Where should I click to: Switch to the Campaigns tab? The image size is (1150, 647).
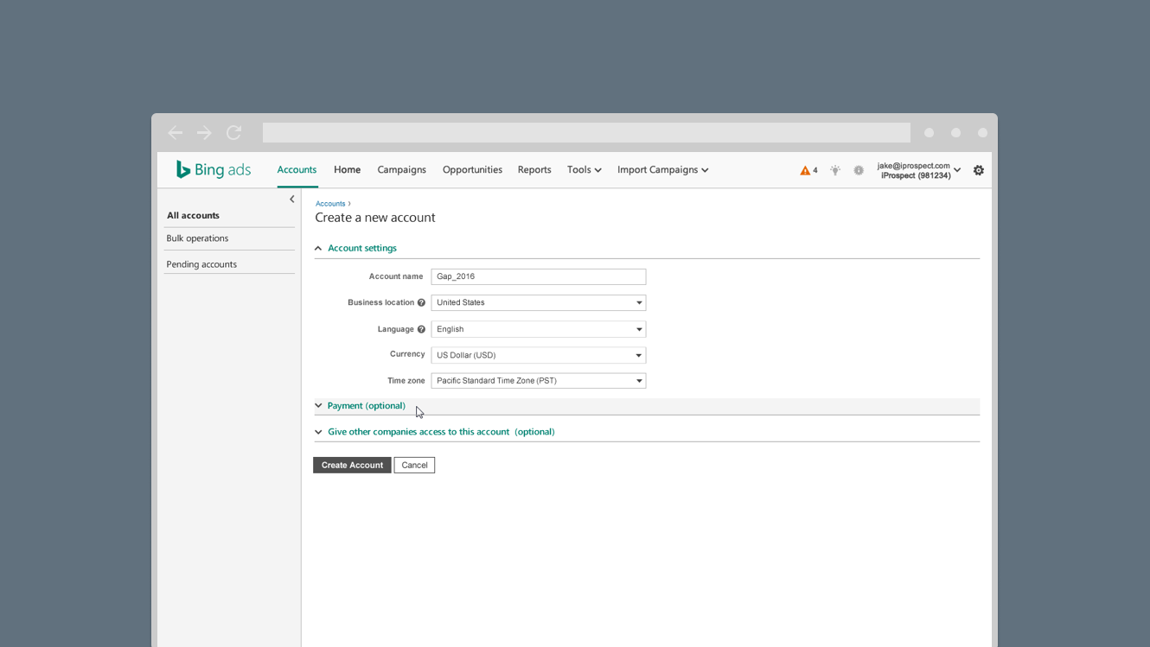point(401,169)
